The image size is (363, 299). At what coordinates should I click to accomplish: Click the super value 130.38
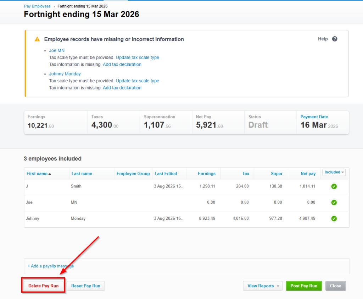click(x=276, y=186)
